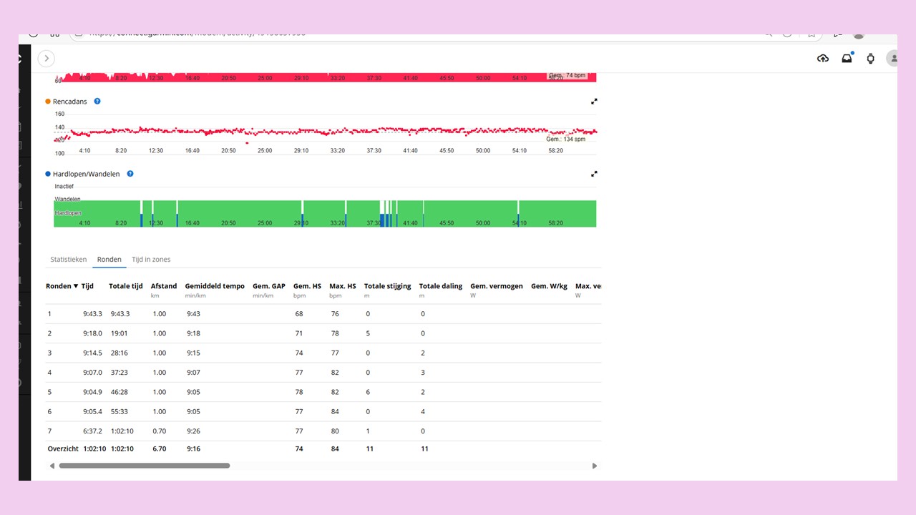Click the scrollbar left arrow

[52, 466]
